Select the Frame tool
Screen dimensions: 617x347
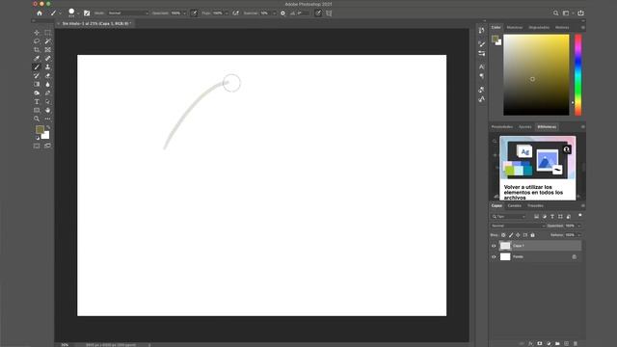pyautogui.click(x=47, y=50)
